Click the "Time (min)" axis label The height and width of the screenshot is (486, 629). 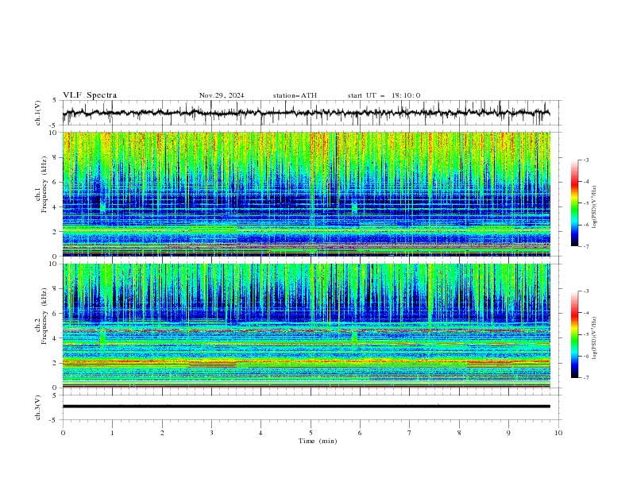pyautogui.click(x=318, y=441)
